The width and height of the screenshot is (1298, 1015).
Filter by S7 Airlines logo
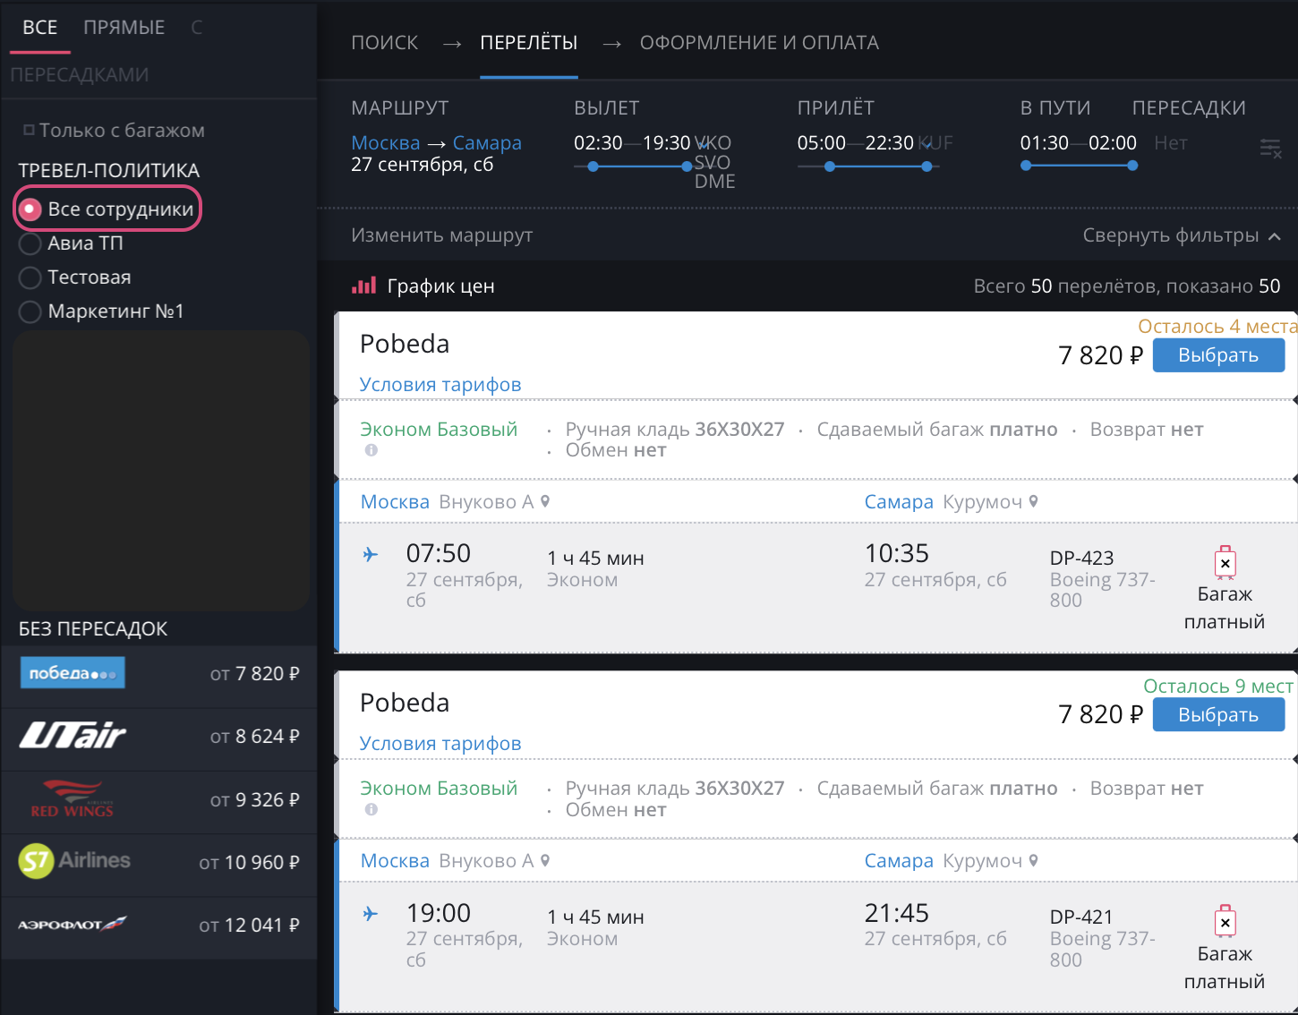pos(74,861)
